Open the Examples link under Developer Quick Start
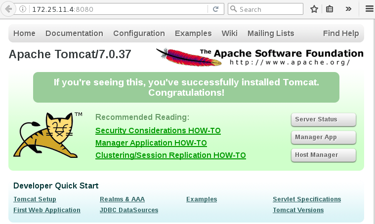375x224 pixels. tap(202, 199)
